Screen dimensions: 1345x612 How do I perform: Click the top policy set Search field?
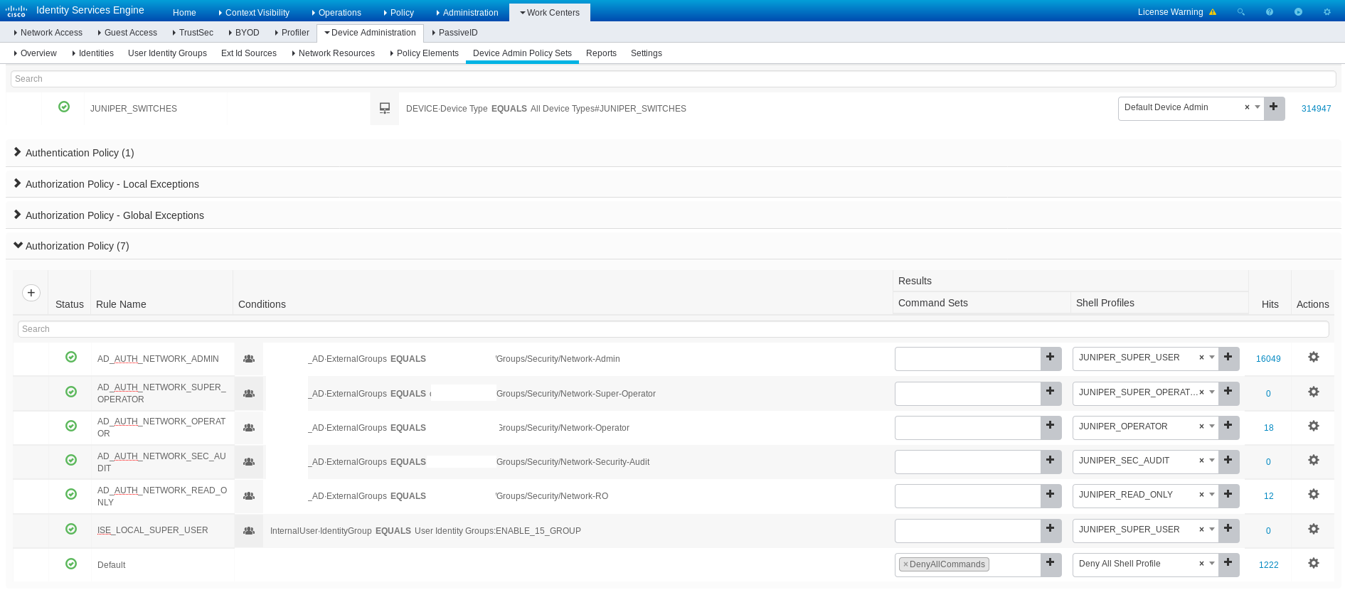coord(673,79)
